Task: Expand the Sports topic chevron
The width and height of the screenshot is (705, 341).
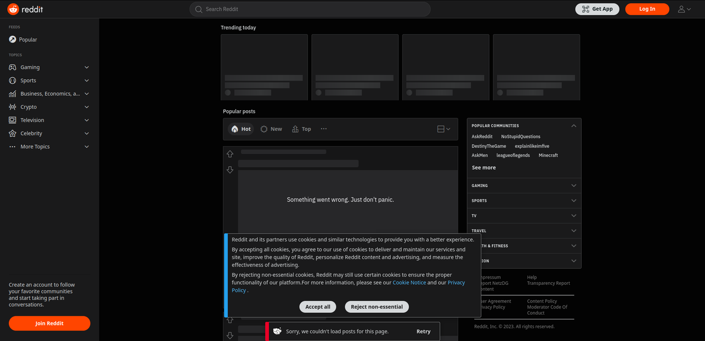Action: point(86,80)
